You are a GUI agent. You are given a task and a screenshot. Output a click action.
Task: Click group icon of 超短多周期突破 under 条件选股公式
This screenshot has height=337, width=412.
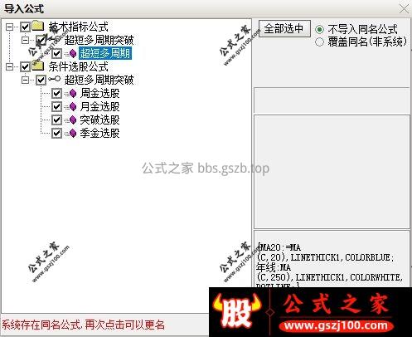(54, 79)
